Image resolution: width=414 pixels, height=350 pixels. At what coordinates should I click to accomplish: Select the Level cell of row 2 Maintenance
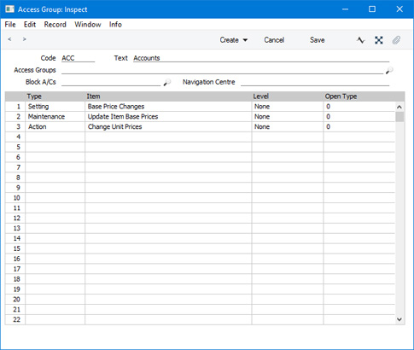pyautogui.click(x=288, y=117)
